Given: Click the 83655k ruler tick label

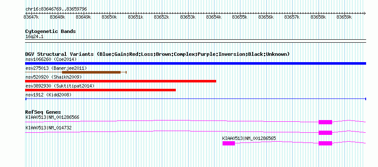Looking at the screenshot, I should pyautogui.click(x=240, y=17).
